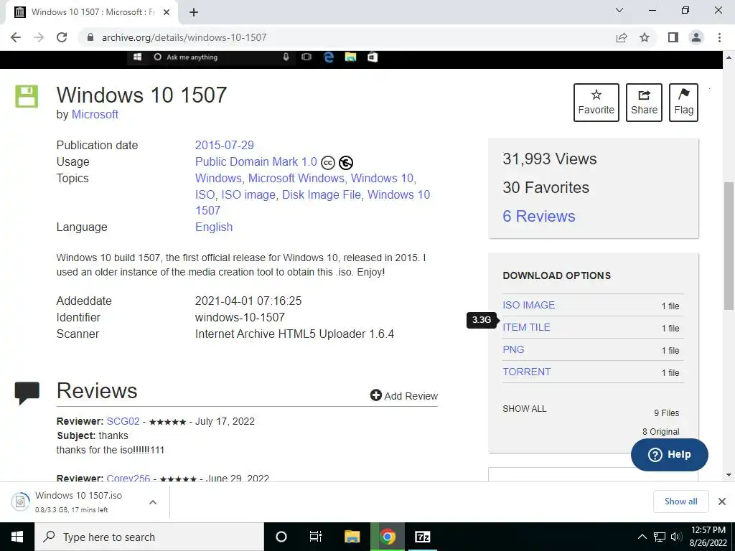The image size is (735, 551).
Task: Click the share page icon in address bar
Action: click(622, 37)
